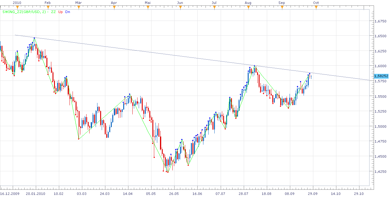
Task: Click the 1,6500 price axis label
Action: (381, 36)
